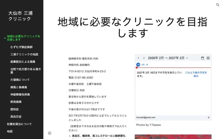Switch calendar to month view icon
Image resolution: width=222 pixels, height=139 pixels.
(203, 58)
